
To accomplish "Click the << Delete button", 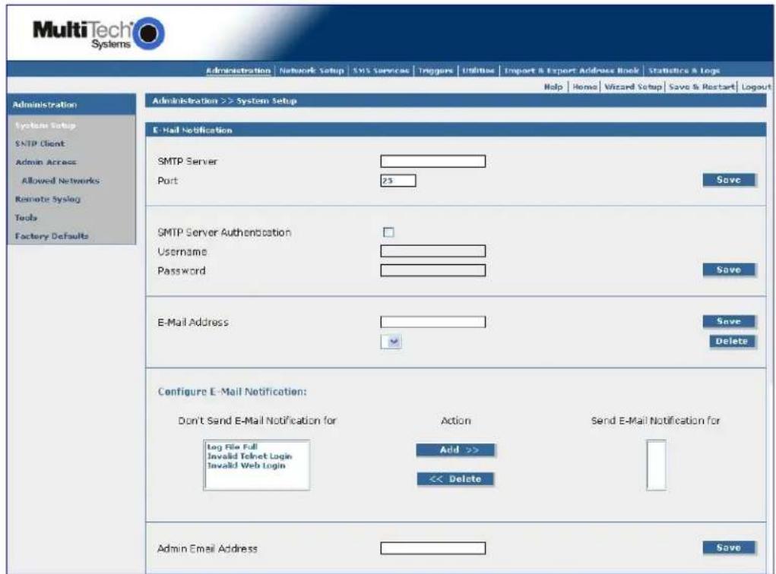I will click(455, 479).
